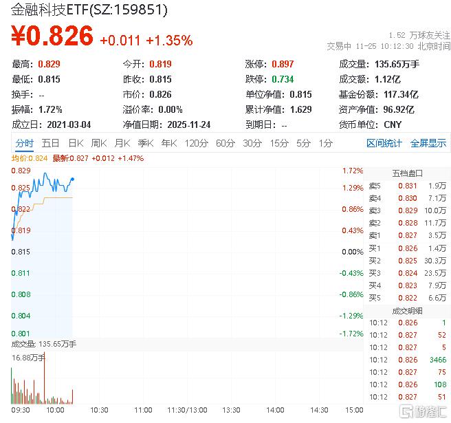Switch to the 分时 chart tab

(x=24, y=143)
